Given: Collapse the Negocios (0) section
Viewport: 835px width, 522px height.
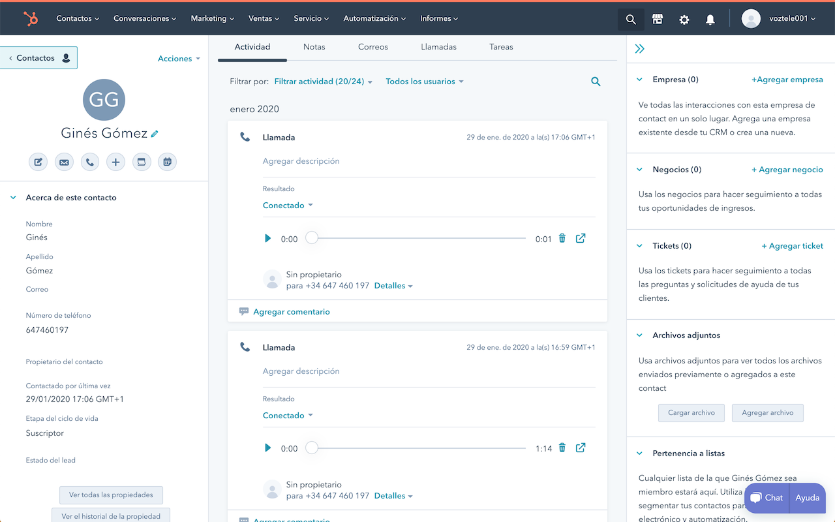Looking at the screenshot, I should tap(639, 170).
